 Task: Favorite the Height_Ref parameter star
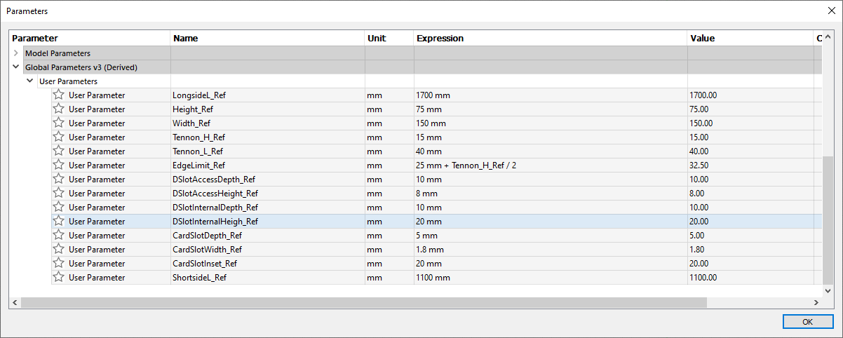pyautogui.click(x=59, y=109)
